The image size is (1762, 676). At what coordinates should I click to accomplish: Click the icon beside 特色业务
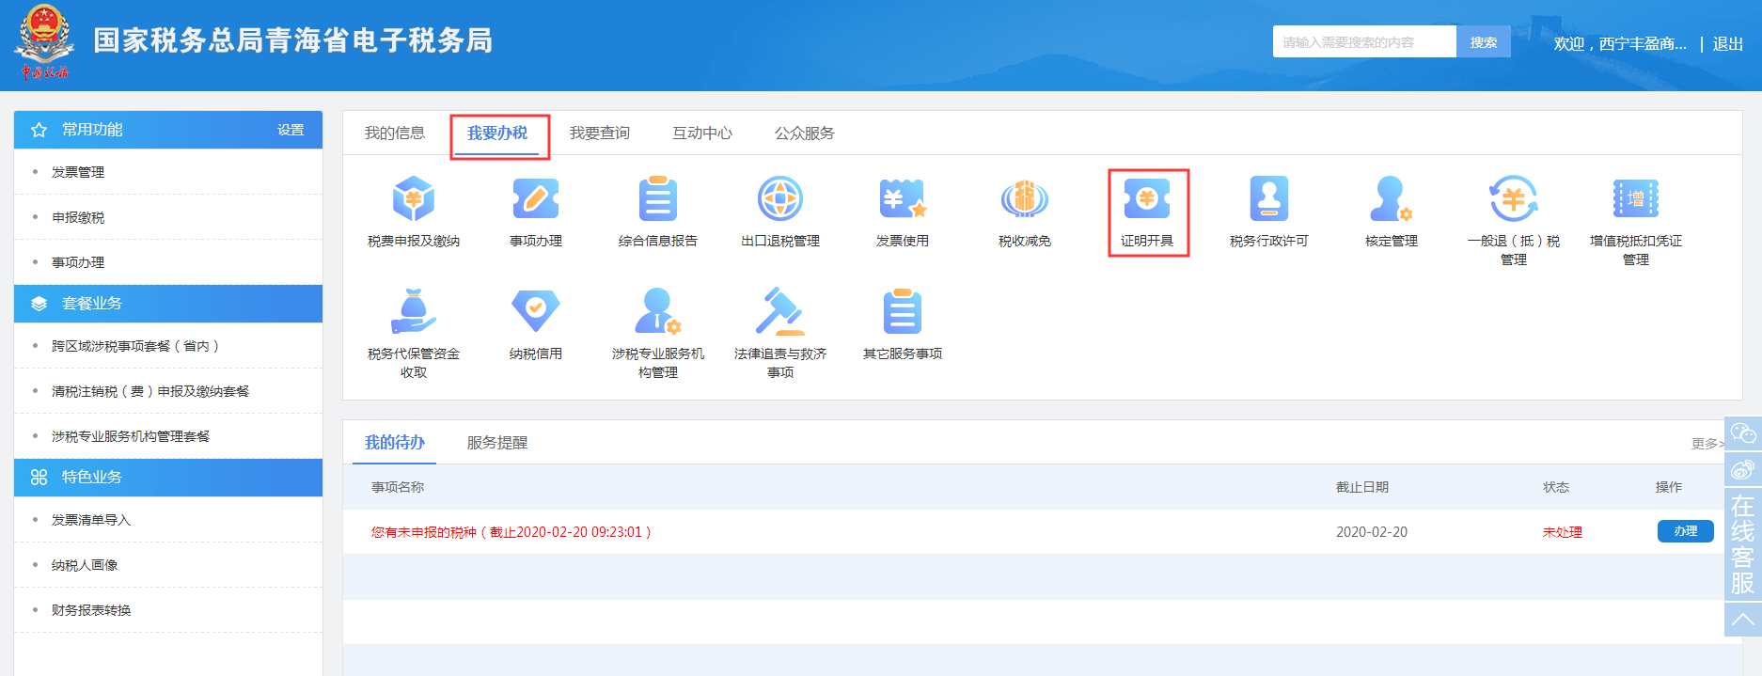pyautogui.click(x=39, y=478)
